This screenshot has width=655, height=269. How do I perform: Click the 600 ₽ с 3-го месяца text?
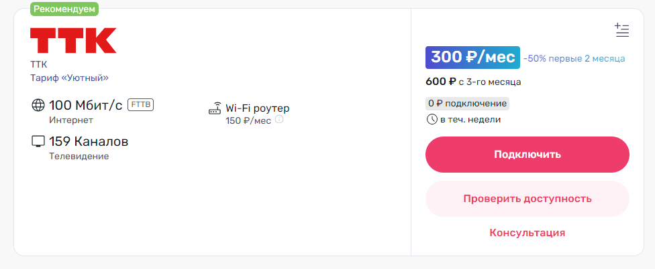(x=473, y=82)
